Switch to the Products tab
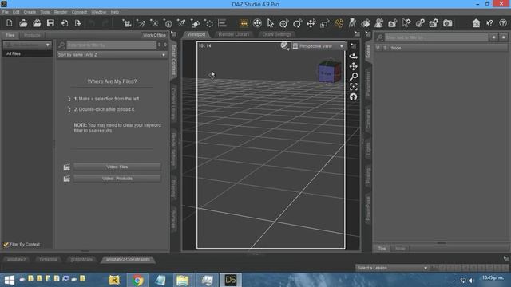Screen dimensions: 511x287 tap(32, 35)
